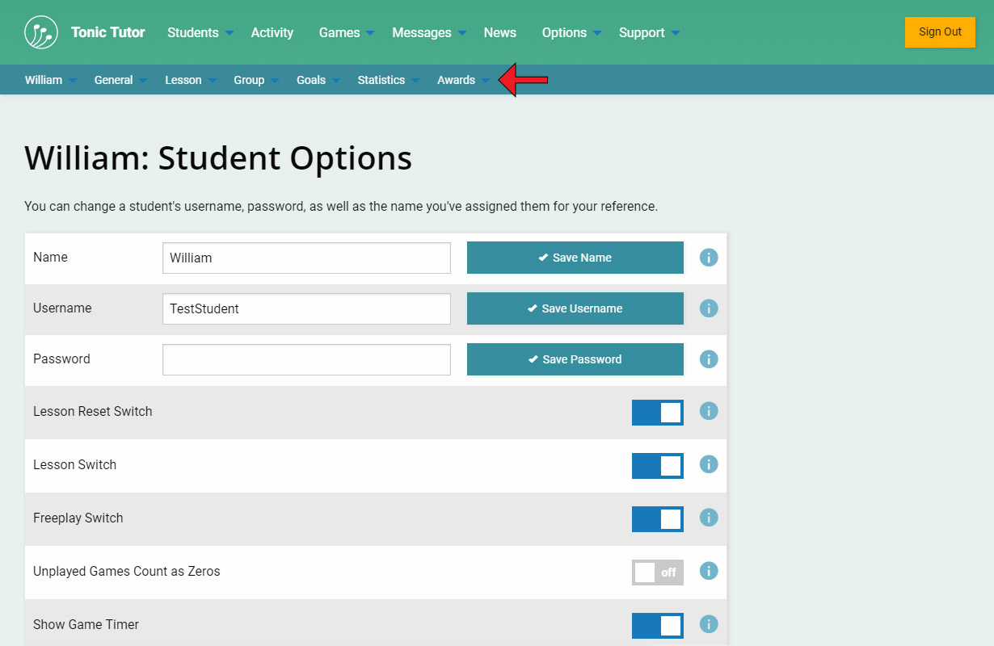Click the Save Username button
This screenshot has width=994, height=646.
[x=575, y=308]
